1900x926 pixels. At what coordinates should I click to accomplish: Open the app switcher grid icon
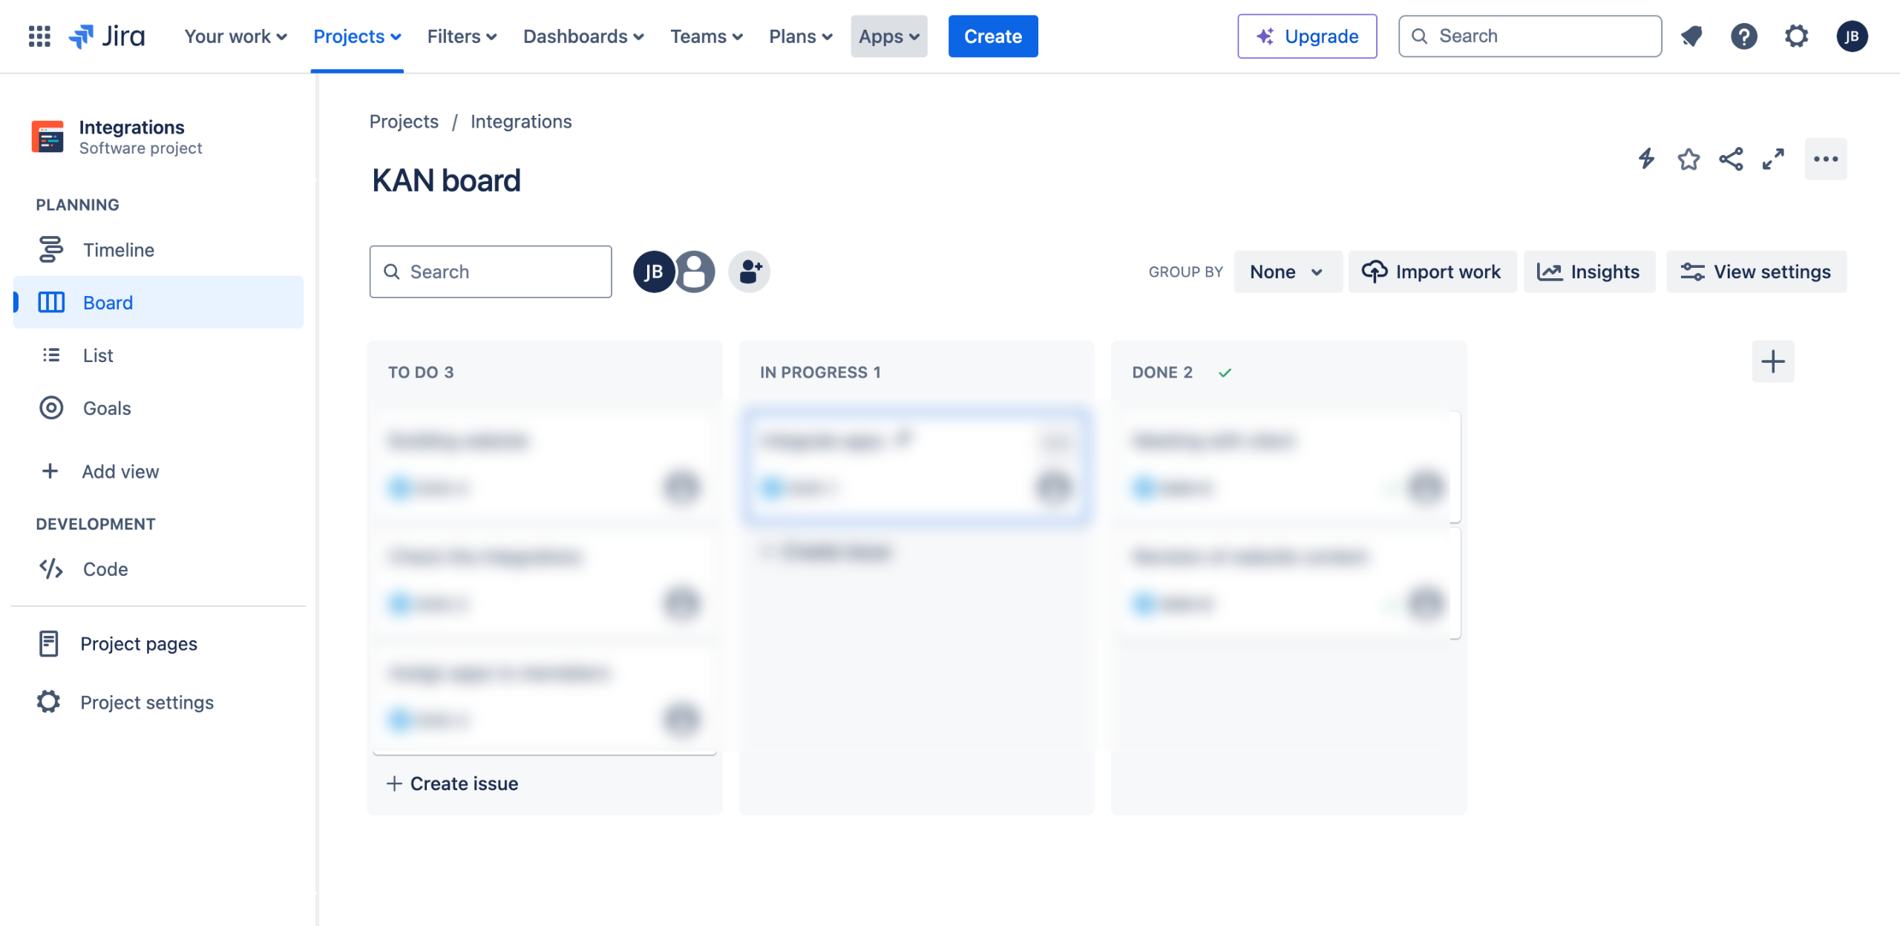39,36
